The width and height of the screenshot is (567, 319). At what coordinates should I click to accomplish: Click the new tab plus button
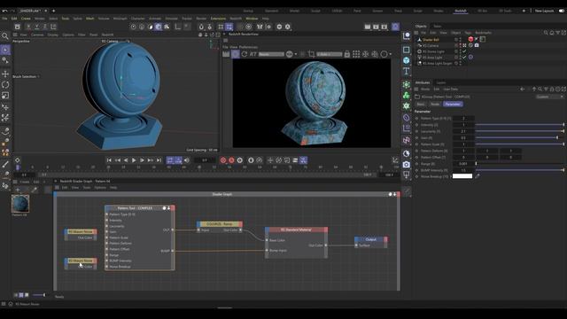tap(53, 11)
